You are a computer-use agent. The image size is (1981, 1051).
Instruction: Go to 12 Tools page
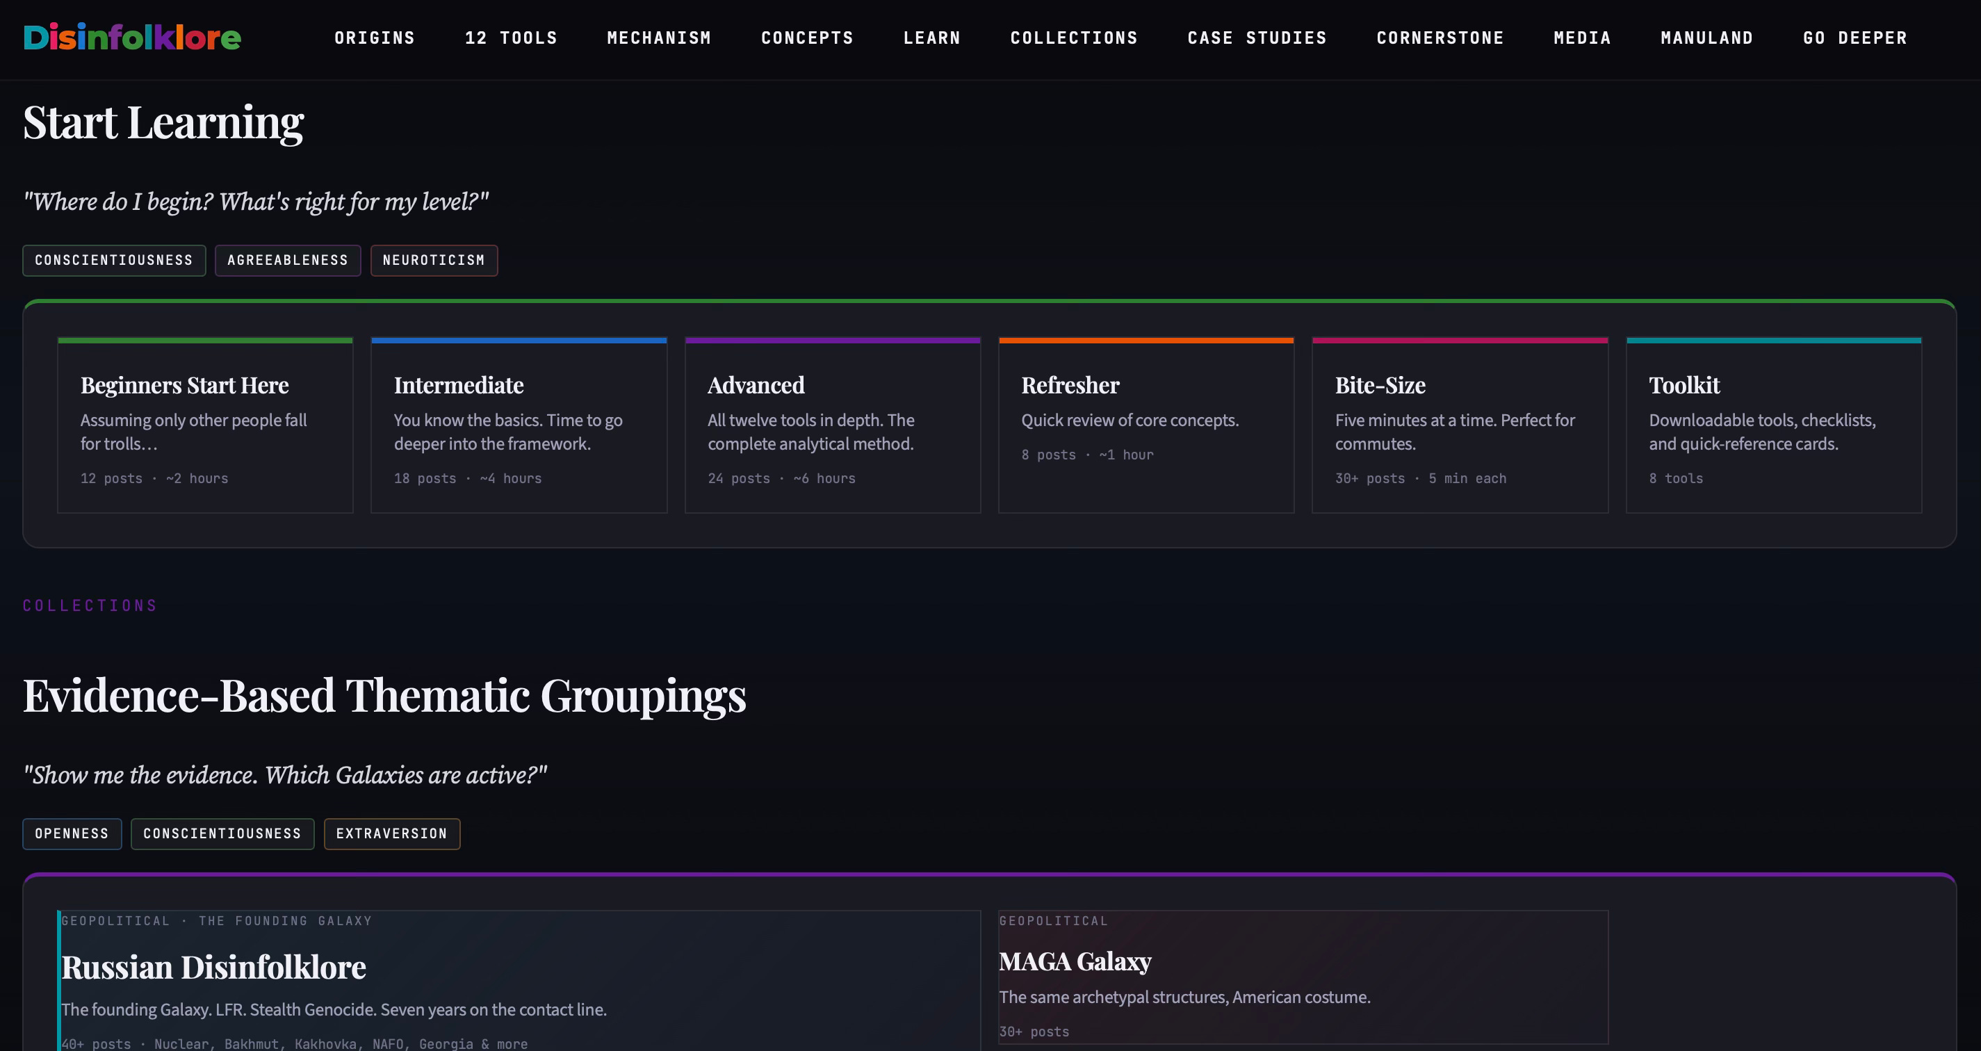(511, 38)
